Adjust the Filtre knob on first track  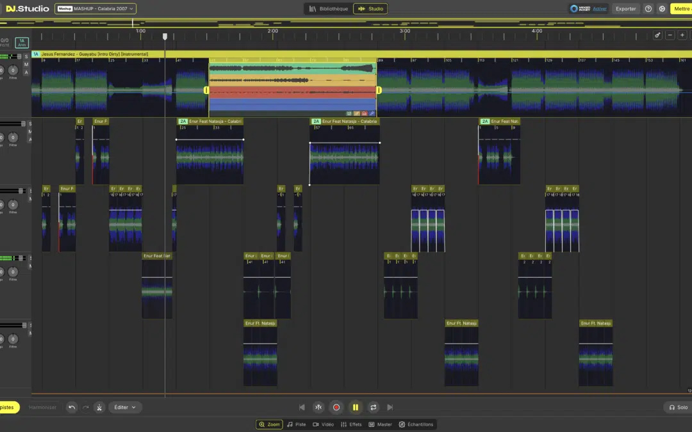tap(13, 70)
